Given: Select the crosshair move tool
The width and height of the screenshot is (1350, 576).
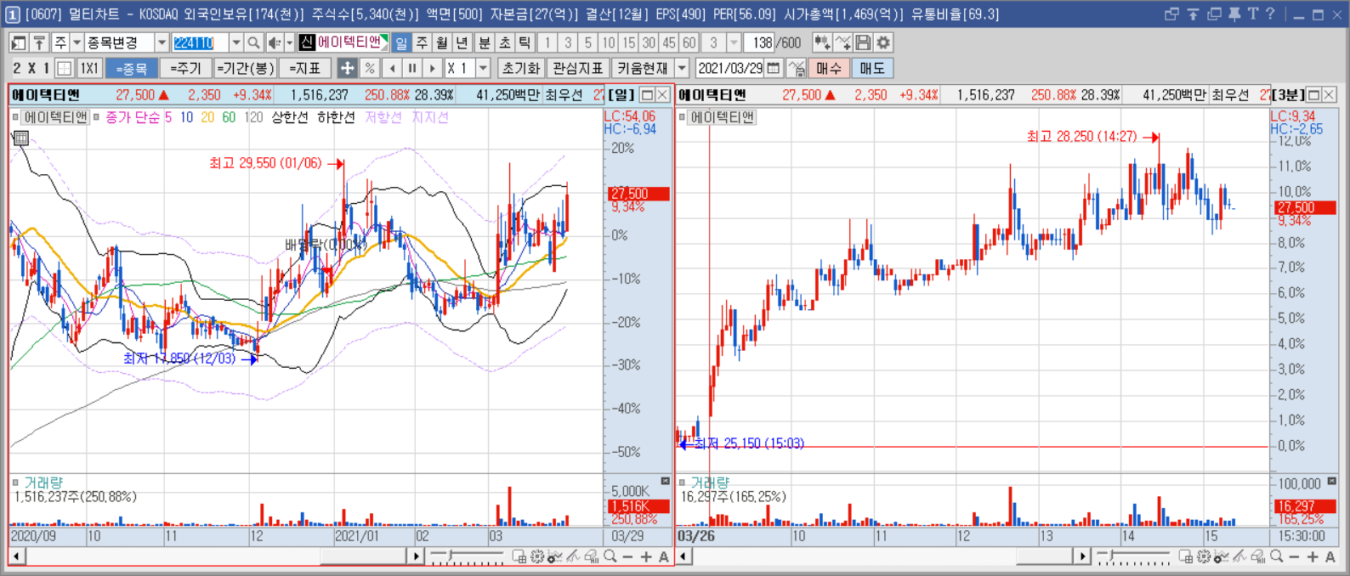Looking at the screenshot, I should [x=347, y=68].
